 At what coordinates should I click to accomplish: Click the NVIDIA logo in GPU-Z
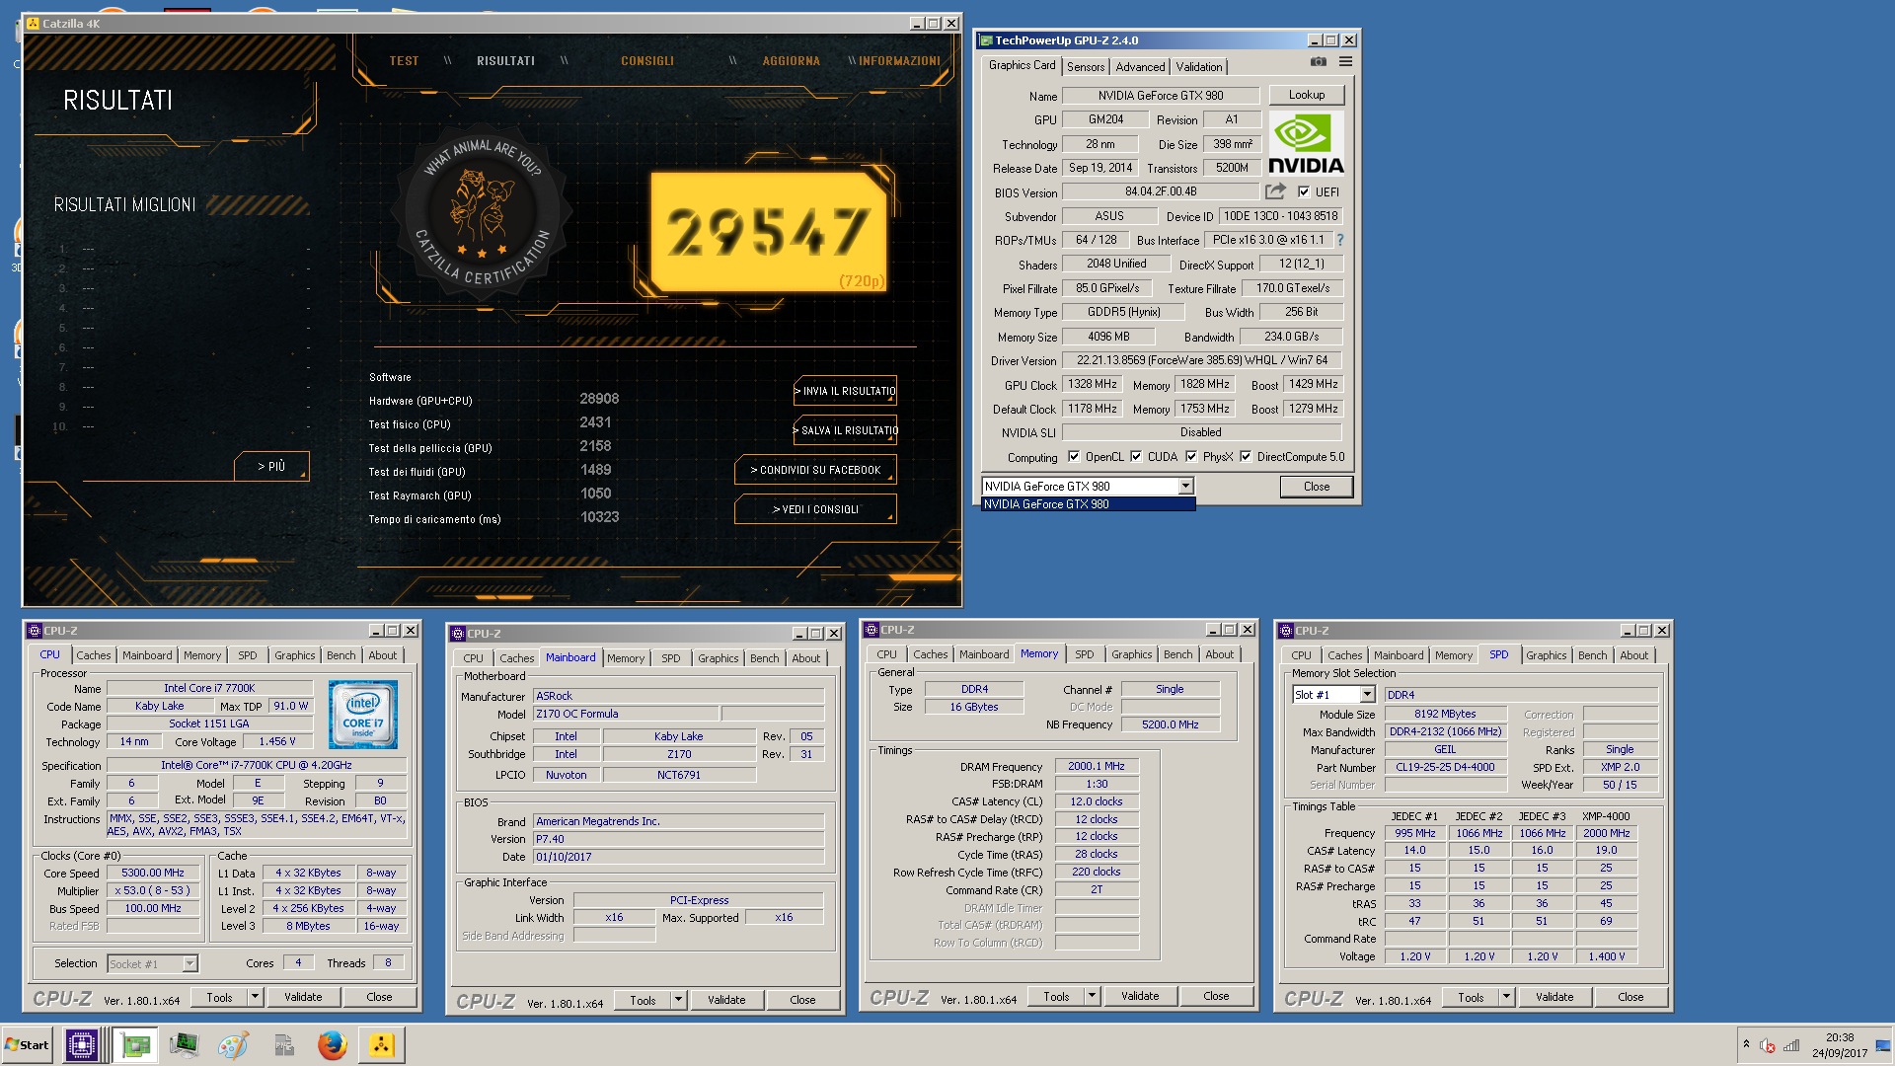point(1306,144)
